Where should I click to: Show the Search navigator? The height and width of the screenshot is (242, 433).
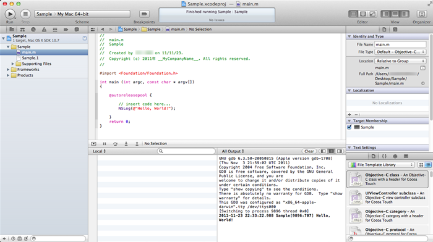(33, 29)
